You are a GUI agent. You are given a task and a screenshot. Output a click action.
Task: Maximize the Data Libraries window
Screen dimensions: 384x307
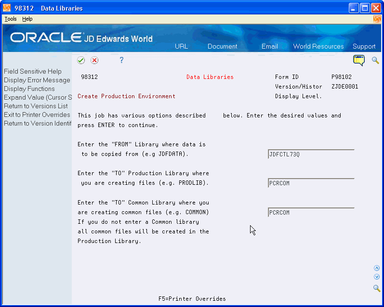point(365,8)
